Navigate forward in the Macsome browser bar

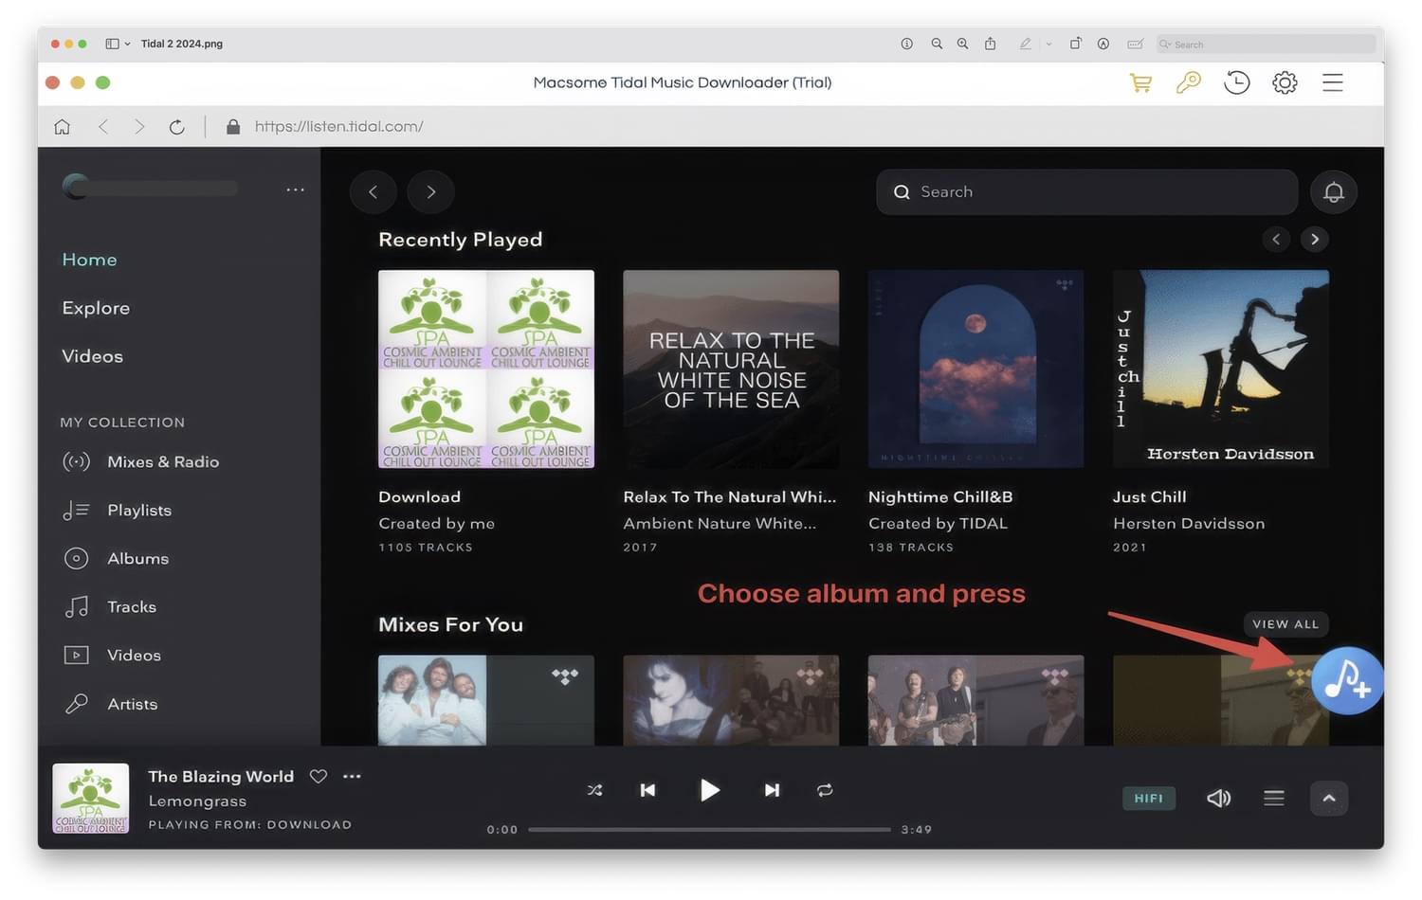(x=139, y=126)
